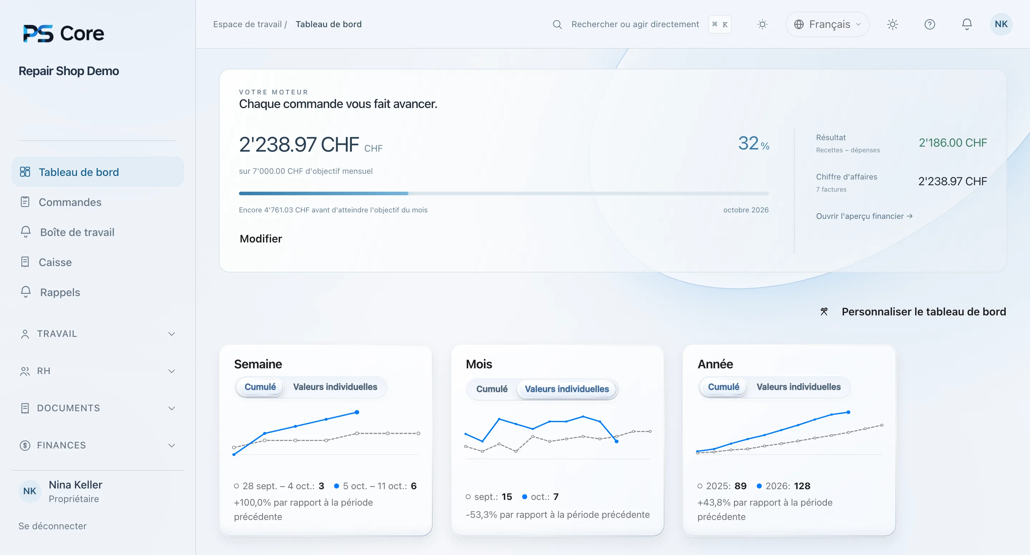The image size is (1030, 555).
Task: Open the Caisse menu item
Action: [98, 262]
